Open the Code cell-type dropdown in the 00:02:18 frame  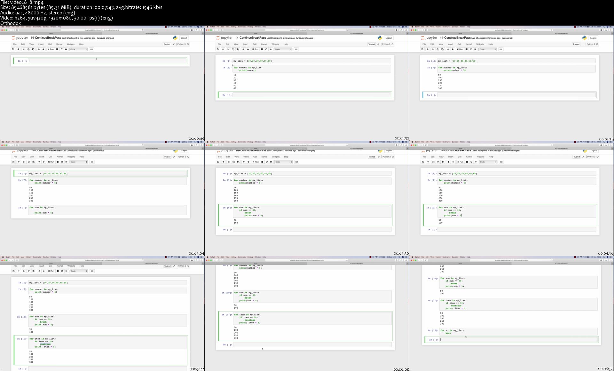pyautogui.click(x=488, y=49)
